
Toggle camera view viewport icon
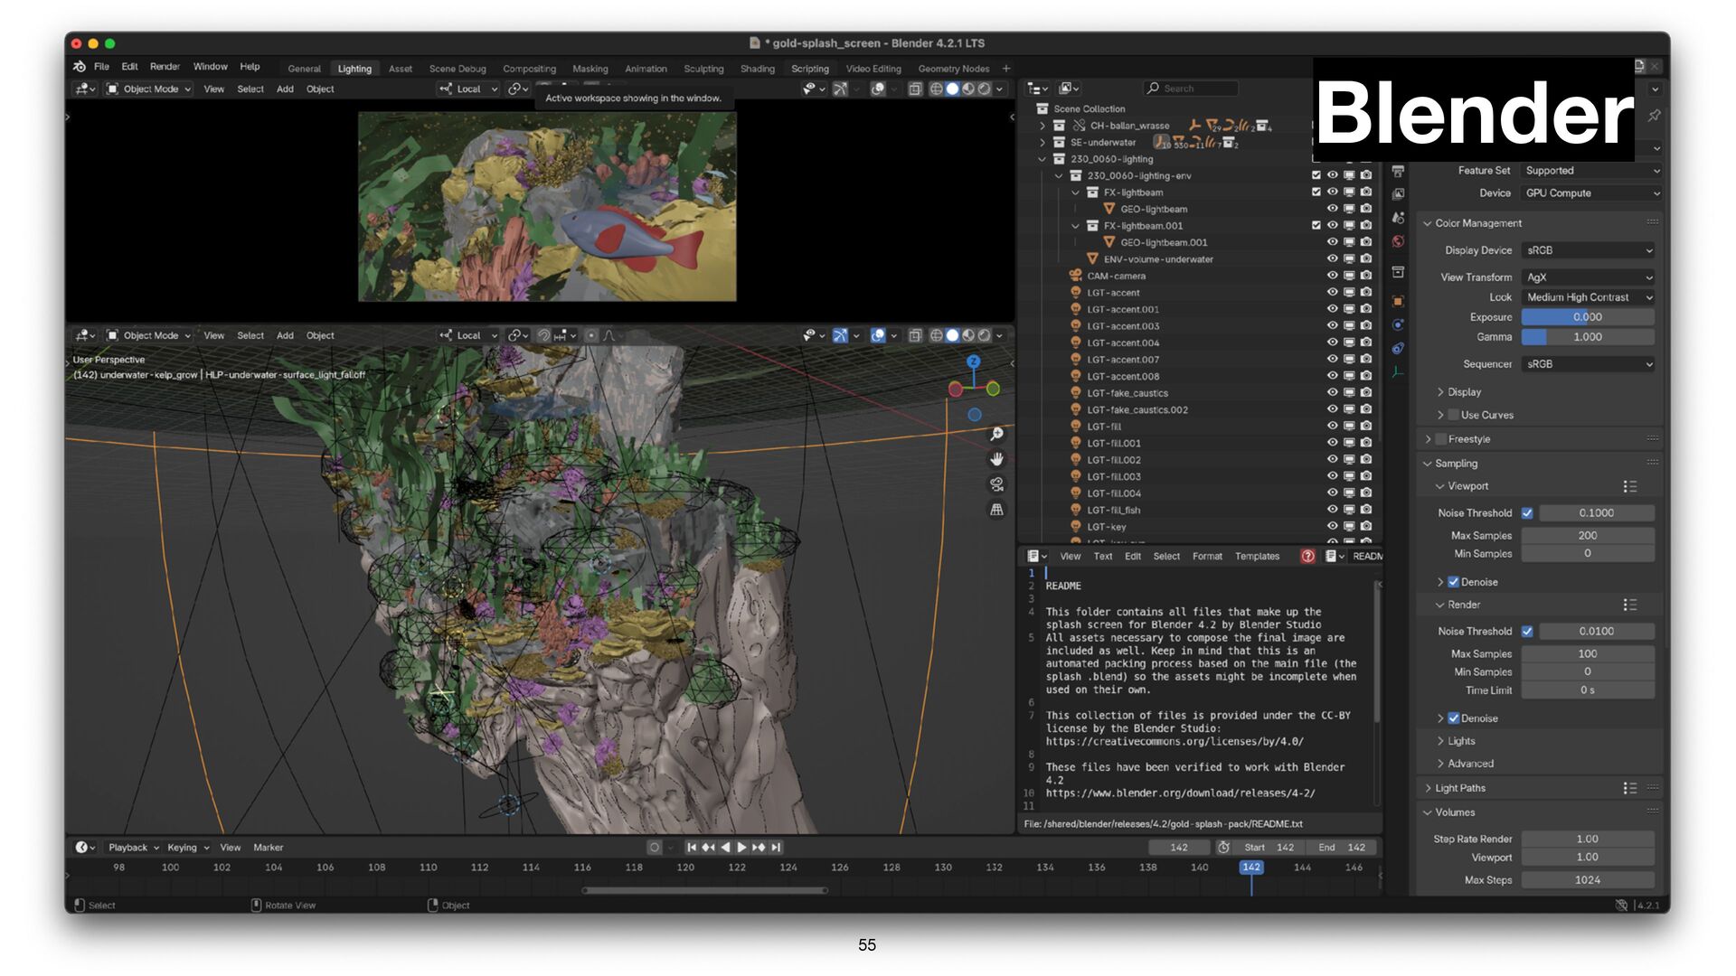(996, 484)
